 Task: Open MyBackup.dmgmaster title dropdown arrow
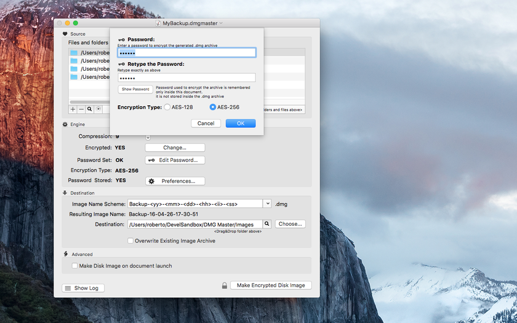pos(221,23)
